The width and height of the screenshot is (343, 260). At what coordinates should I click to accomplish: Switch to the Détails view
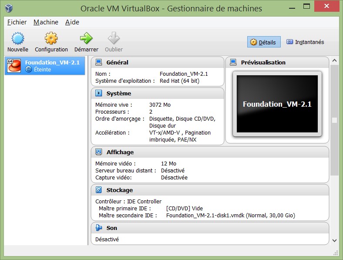264,42
